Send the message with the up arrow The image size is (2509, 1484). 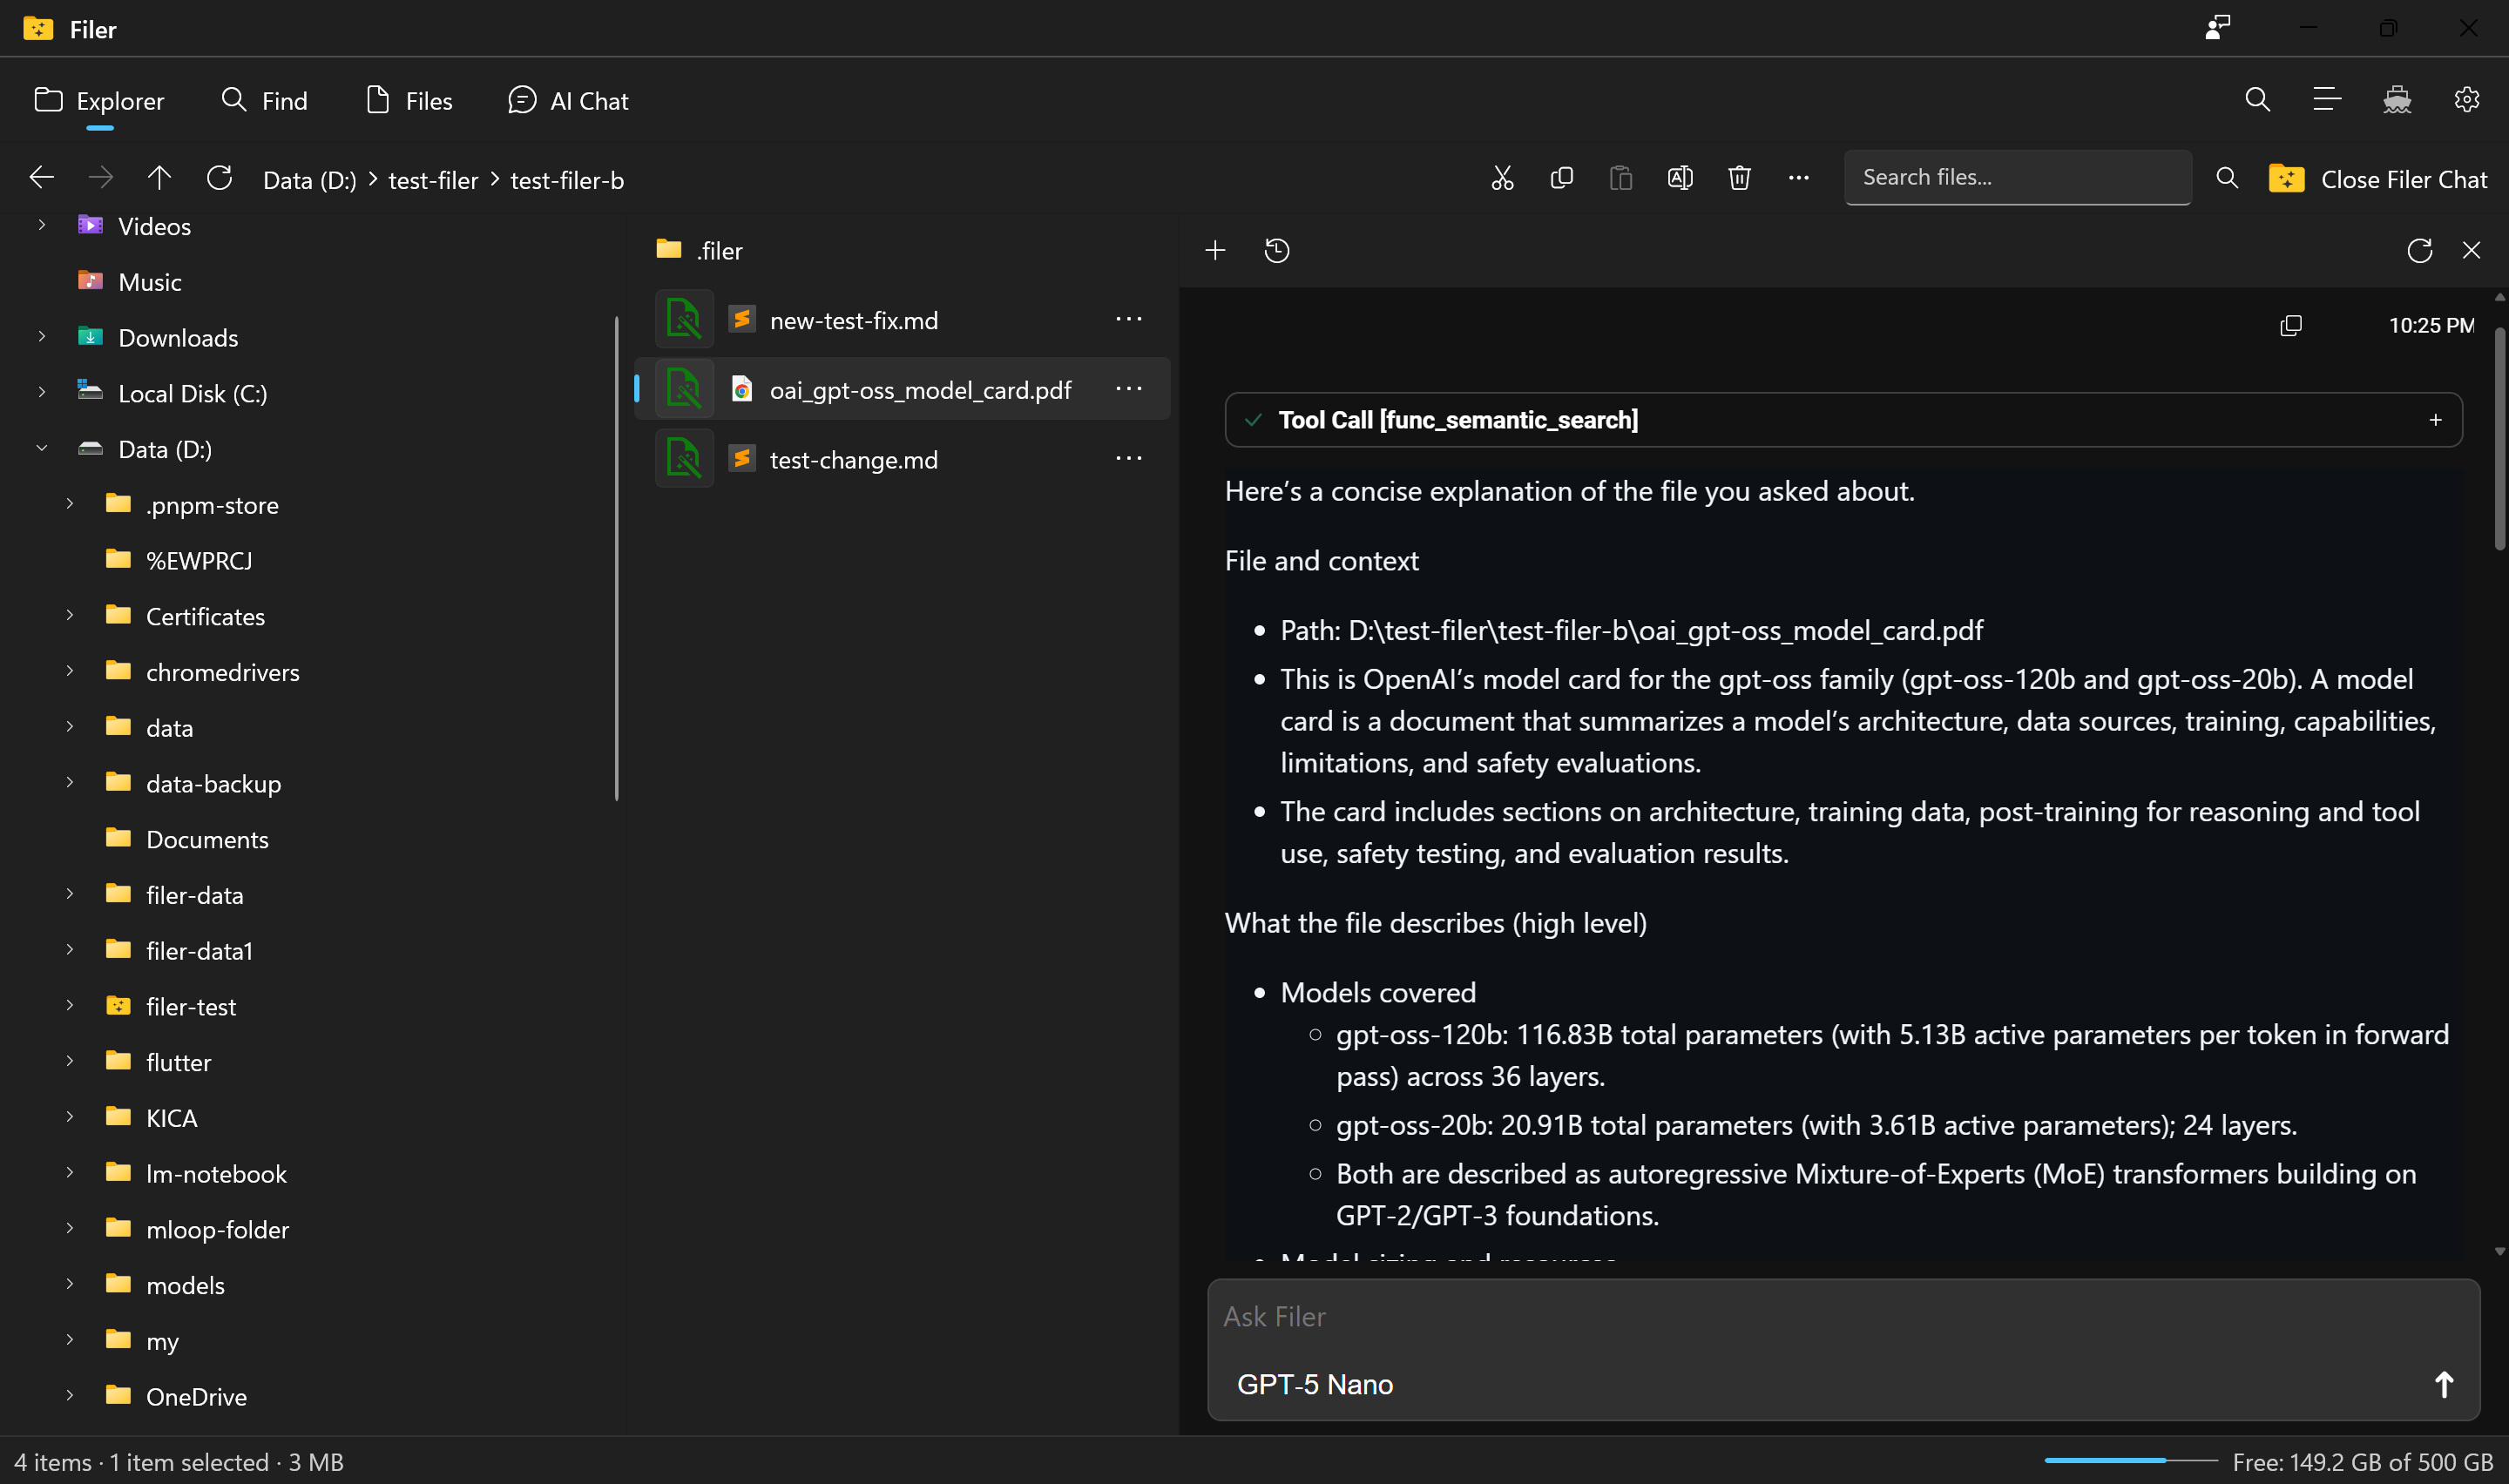(x=2443, y=1384)
